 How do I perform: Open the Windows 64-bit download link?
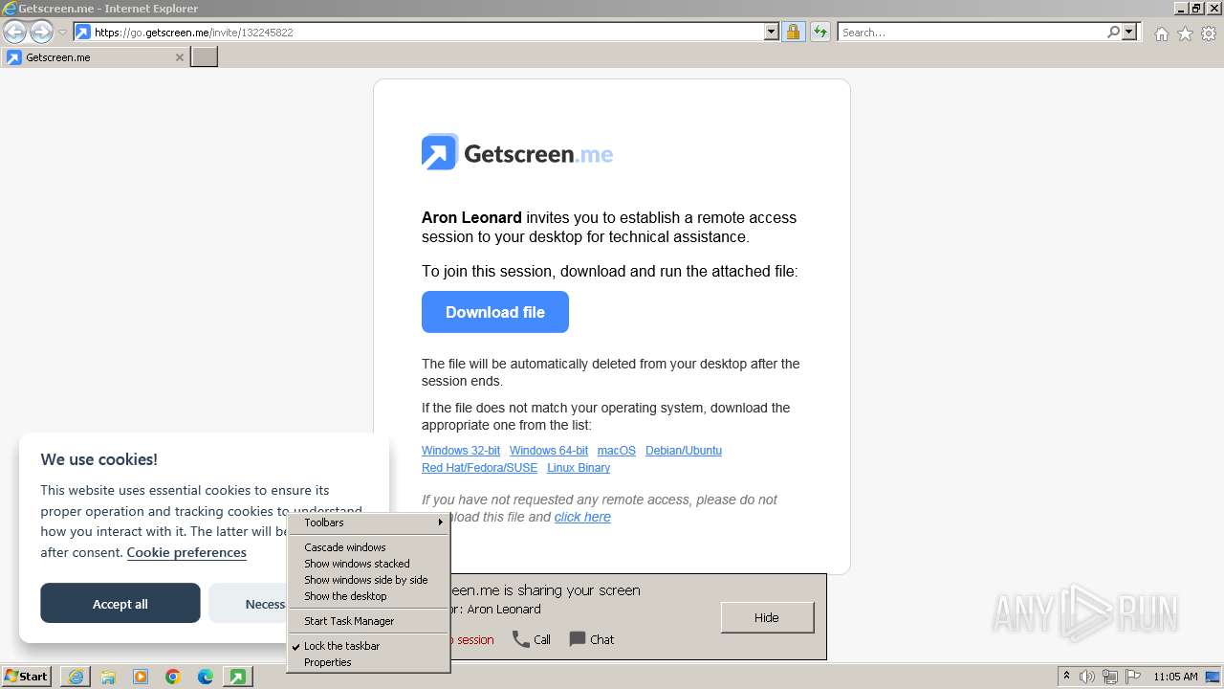549,451
